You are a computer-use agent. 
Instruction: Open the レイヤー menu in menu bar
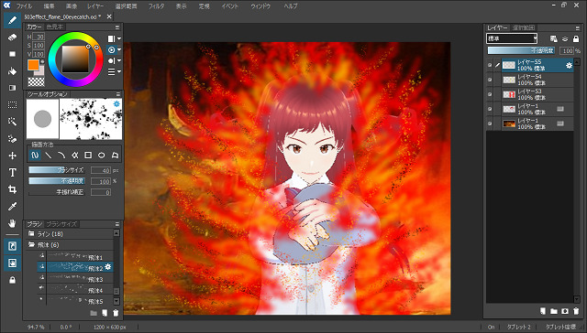[x=95, y=6]
